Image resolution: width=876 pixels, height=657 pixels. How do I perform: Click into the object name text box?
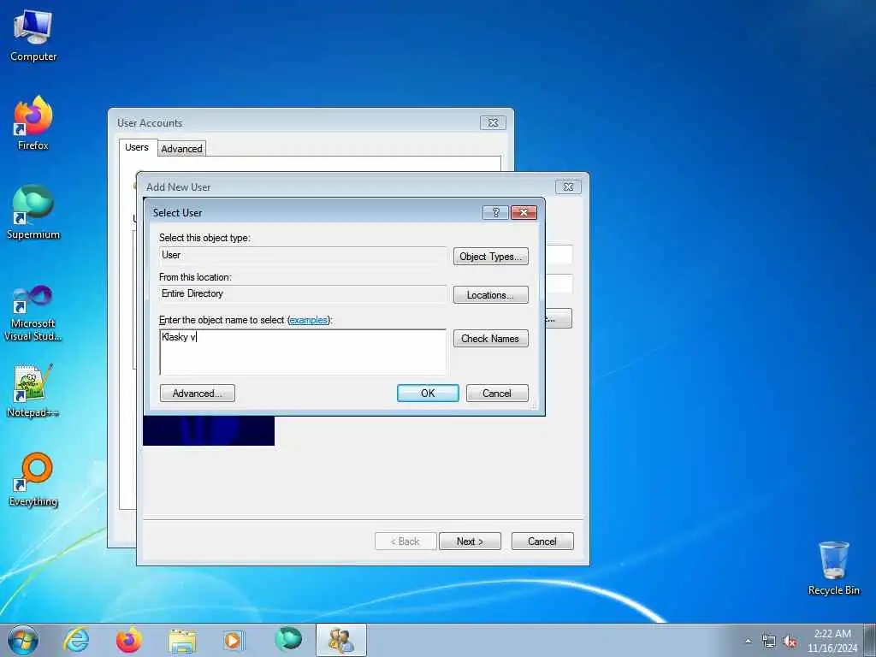tap(303, 352)
